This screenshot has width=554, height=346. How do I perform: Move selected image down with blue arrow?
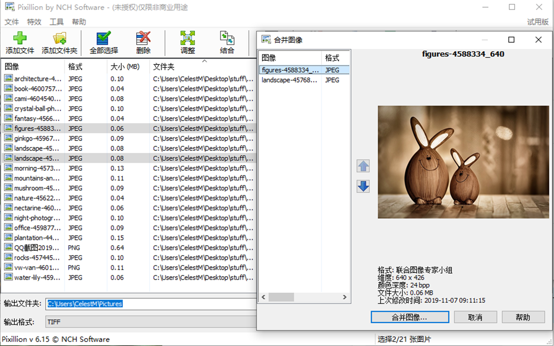[x=363, y=186]
